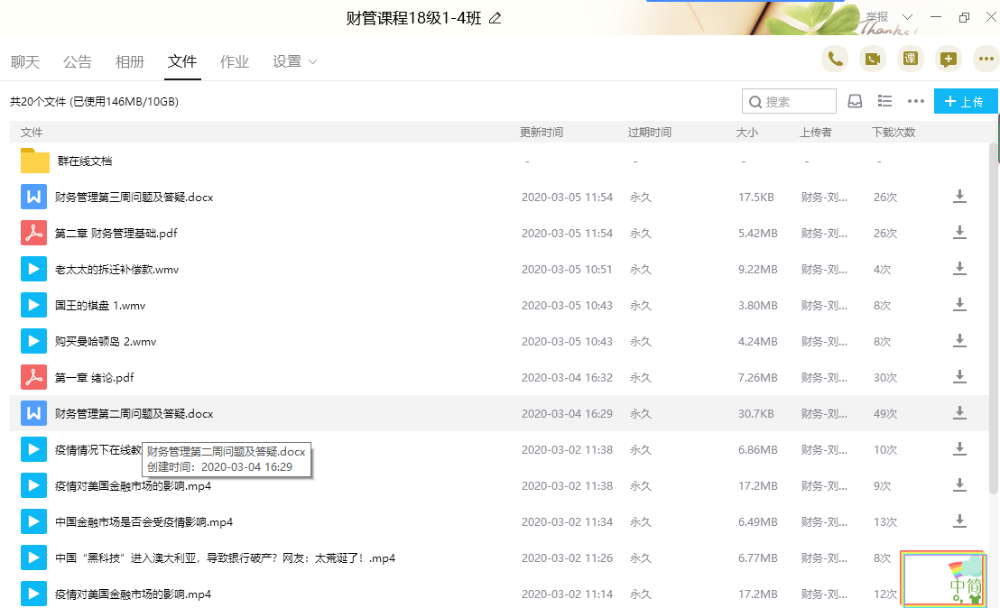Click the 30.7KB size value
Image resolution: width=1000 pixels, height=608 pixels.
(x=756, y=414)
